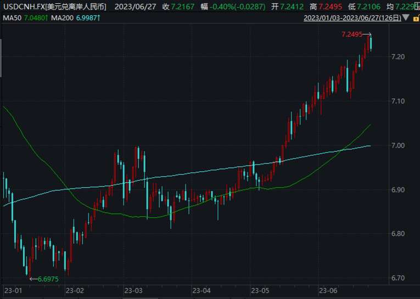Click the 7.2495 high price marker

(352, 35)
